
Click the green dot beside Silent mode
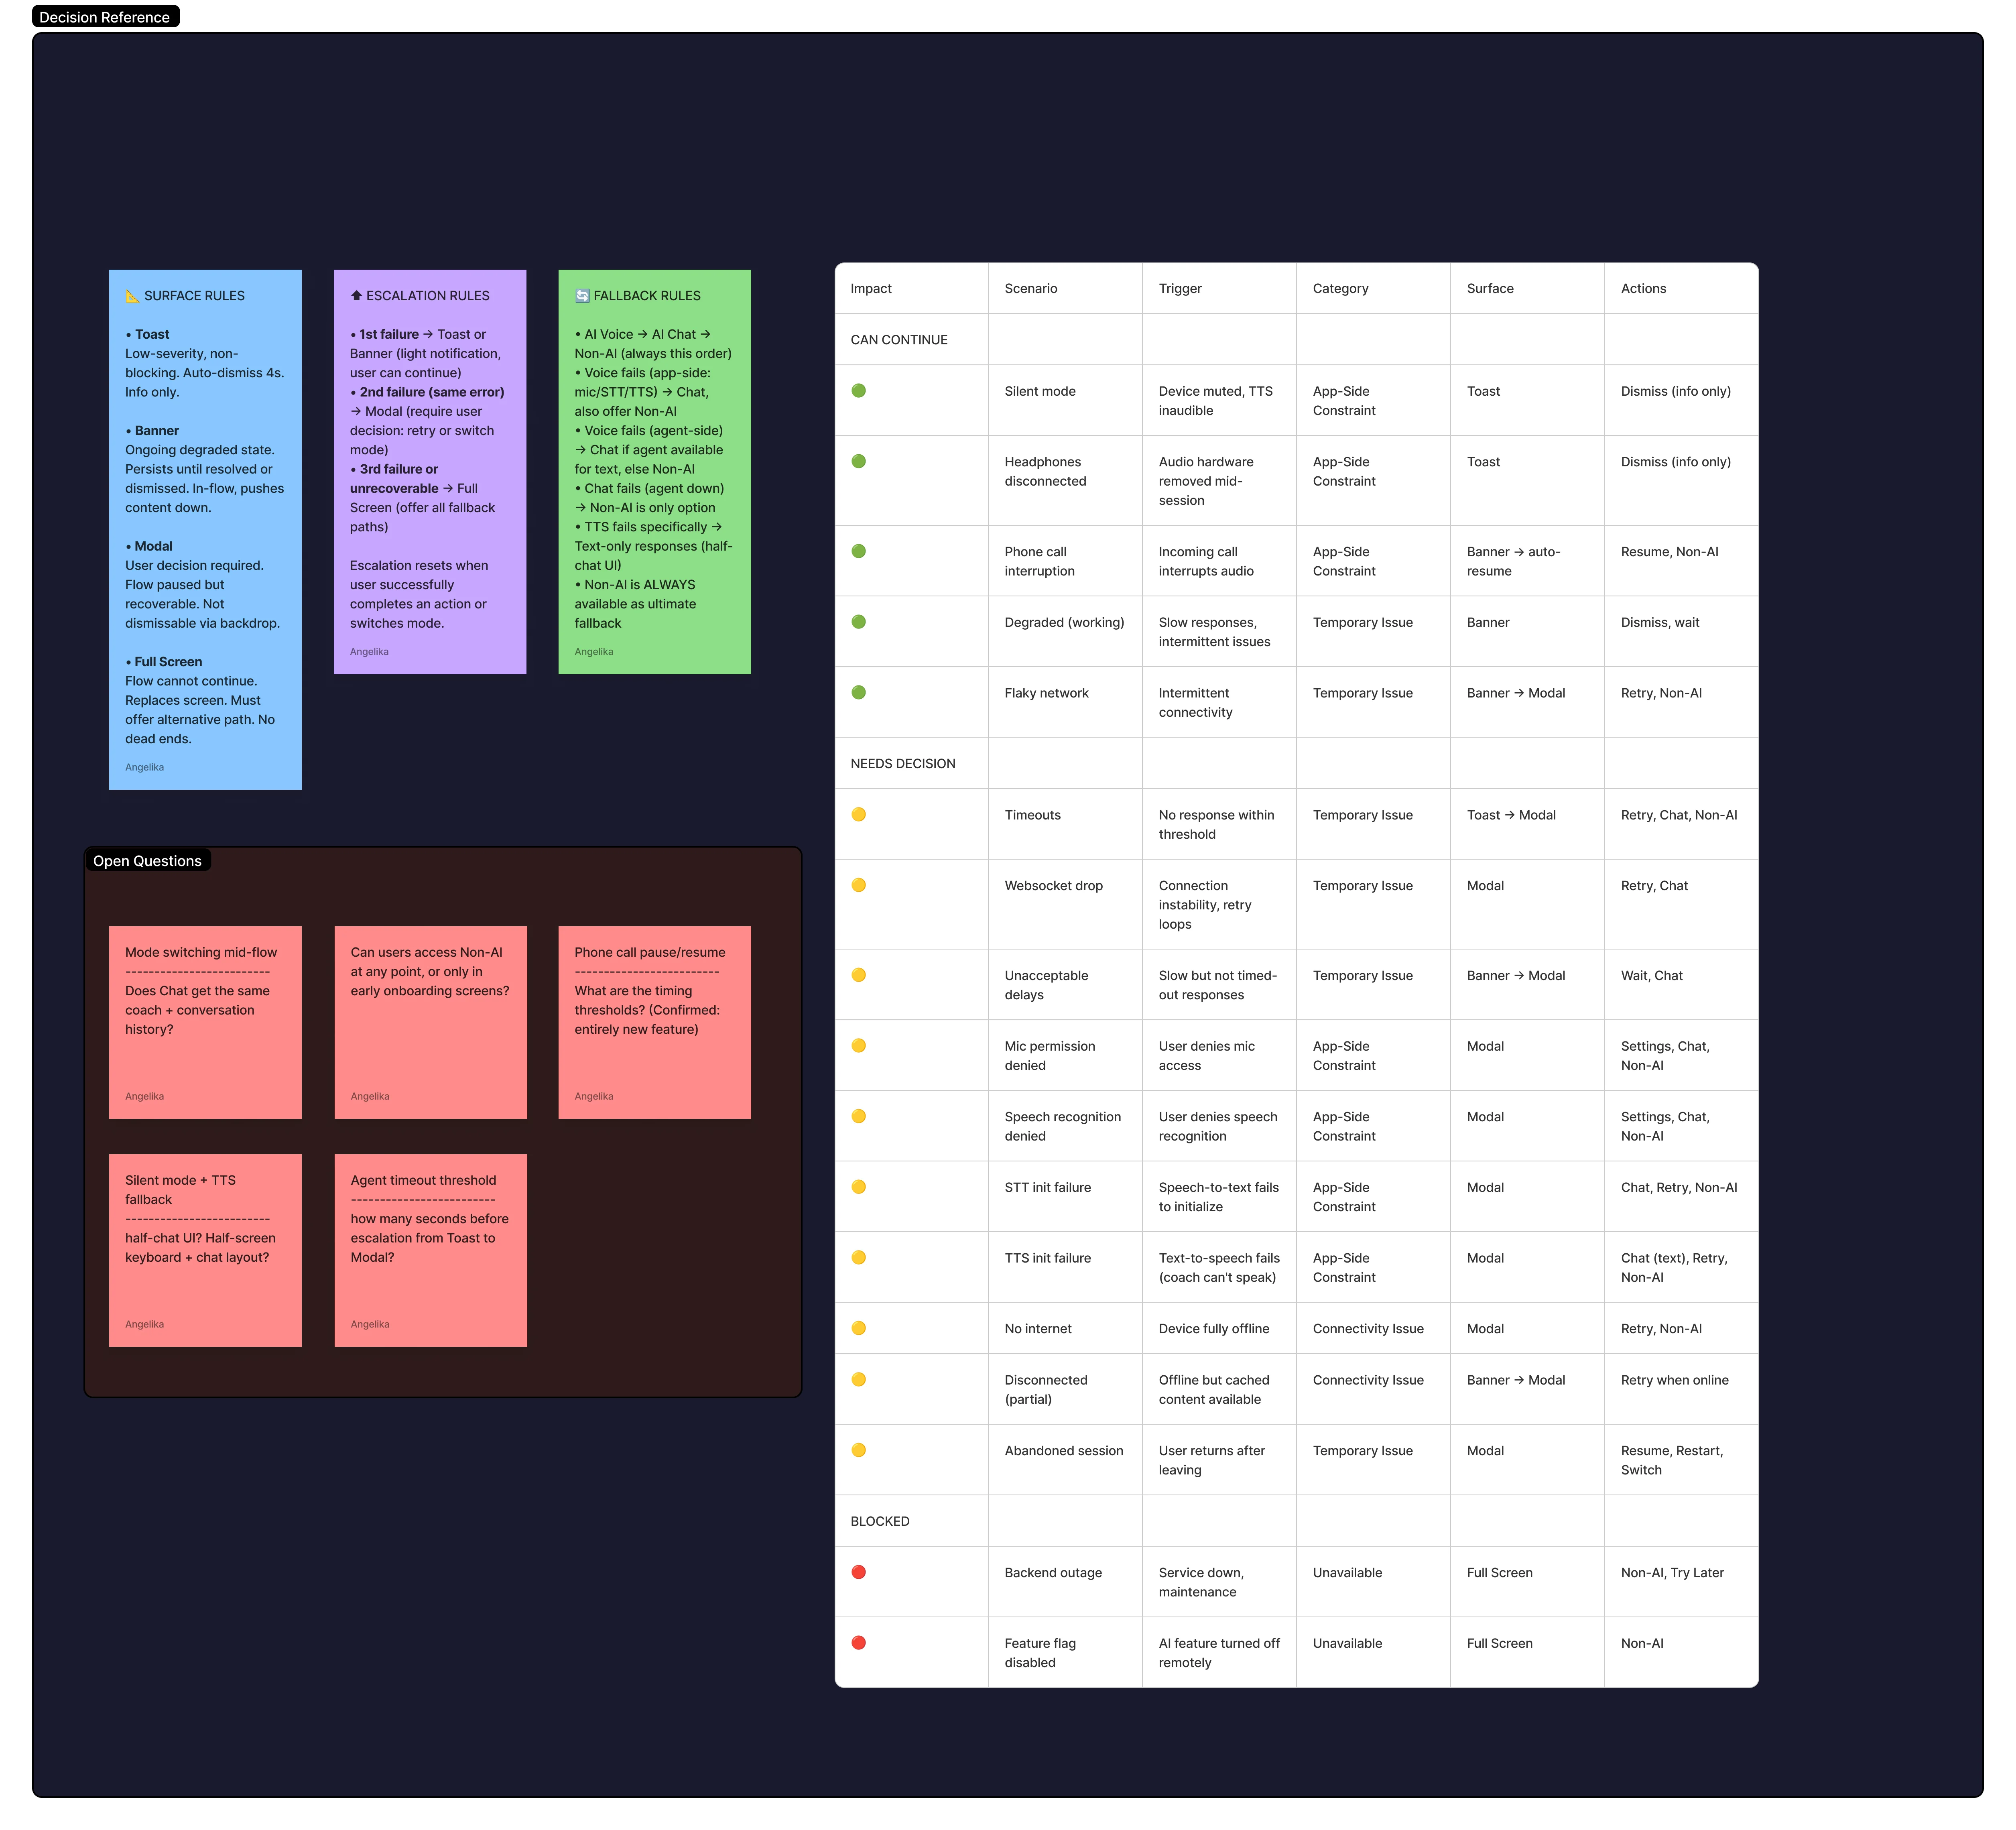pos(858,391)
